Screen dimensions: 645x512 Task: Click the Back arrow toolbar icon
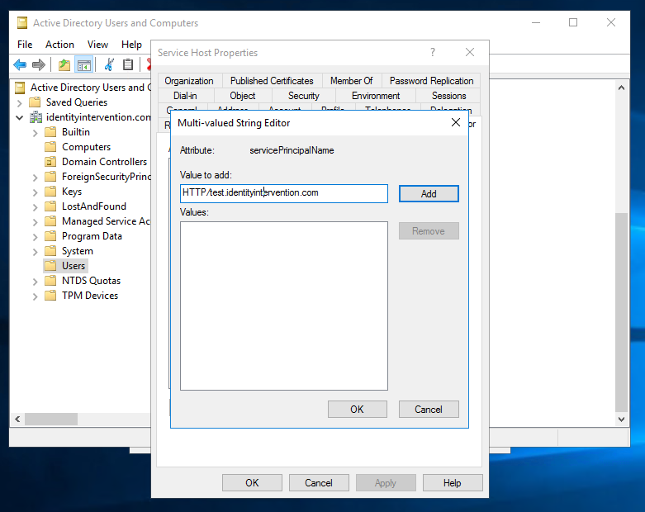(x=20, y=64)
